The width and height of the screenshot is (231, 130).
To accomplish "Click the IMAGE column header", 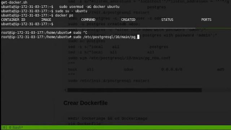I will [46, 19].
